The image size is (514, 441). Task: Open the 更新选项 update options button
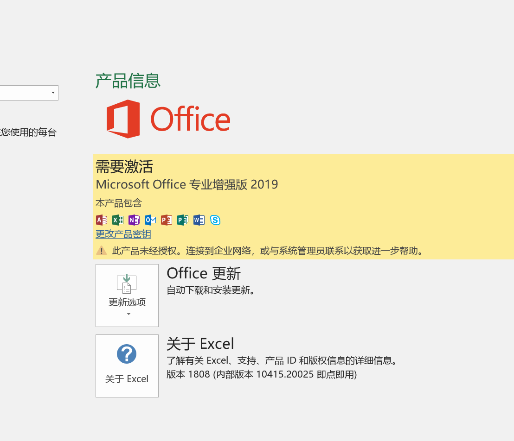click(127, 296)
